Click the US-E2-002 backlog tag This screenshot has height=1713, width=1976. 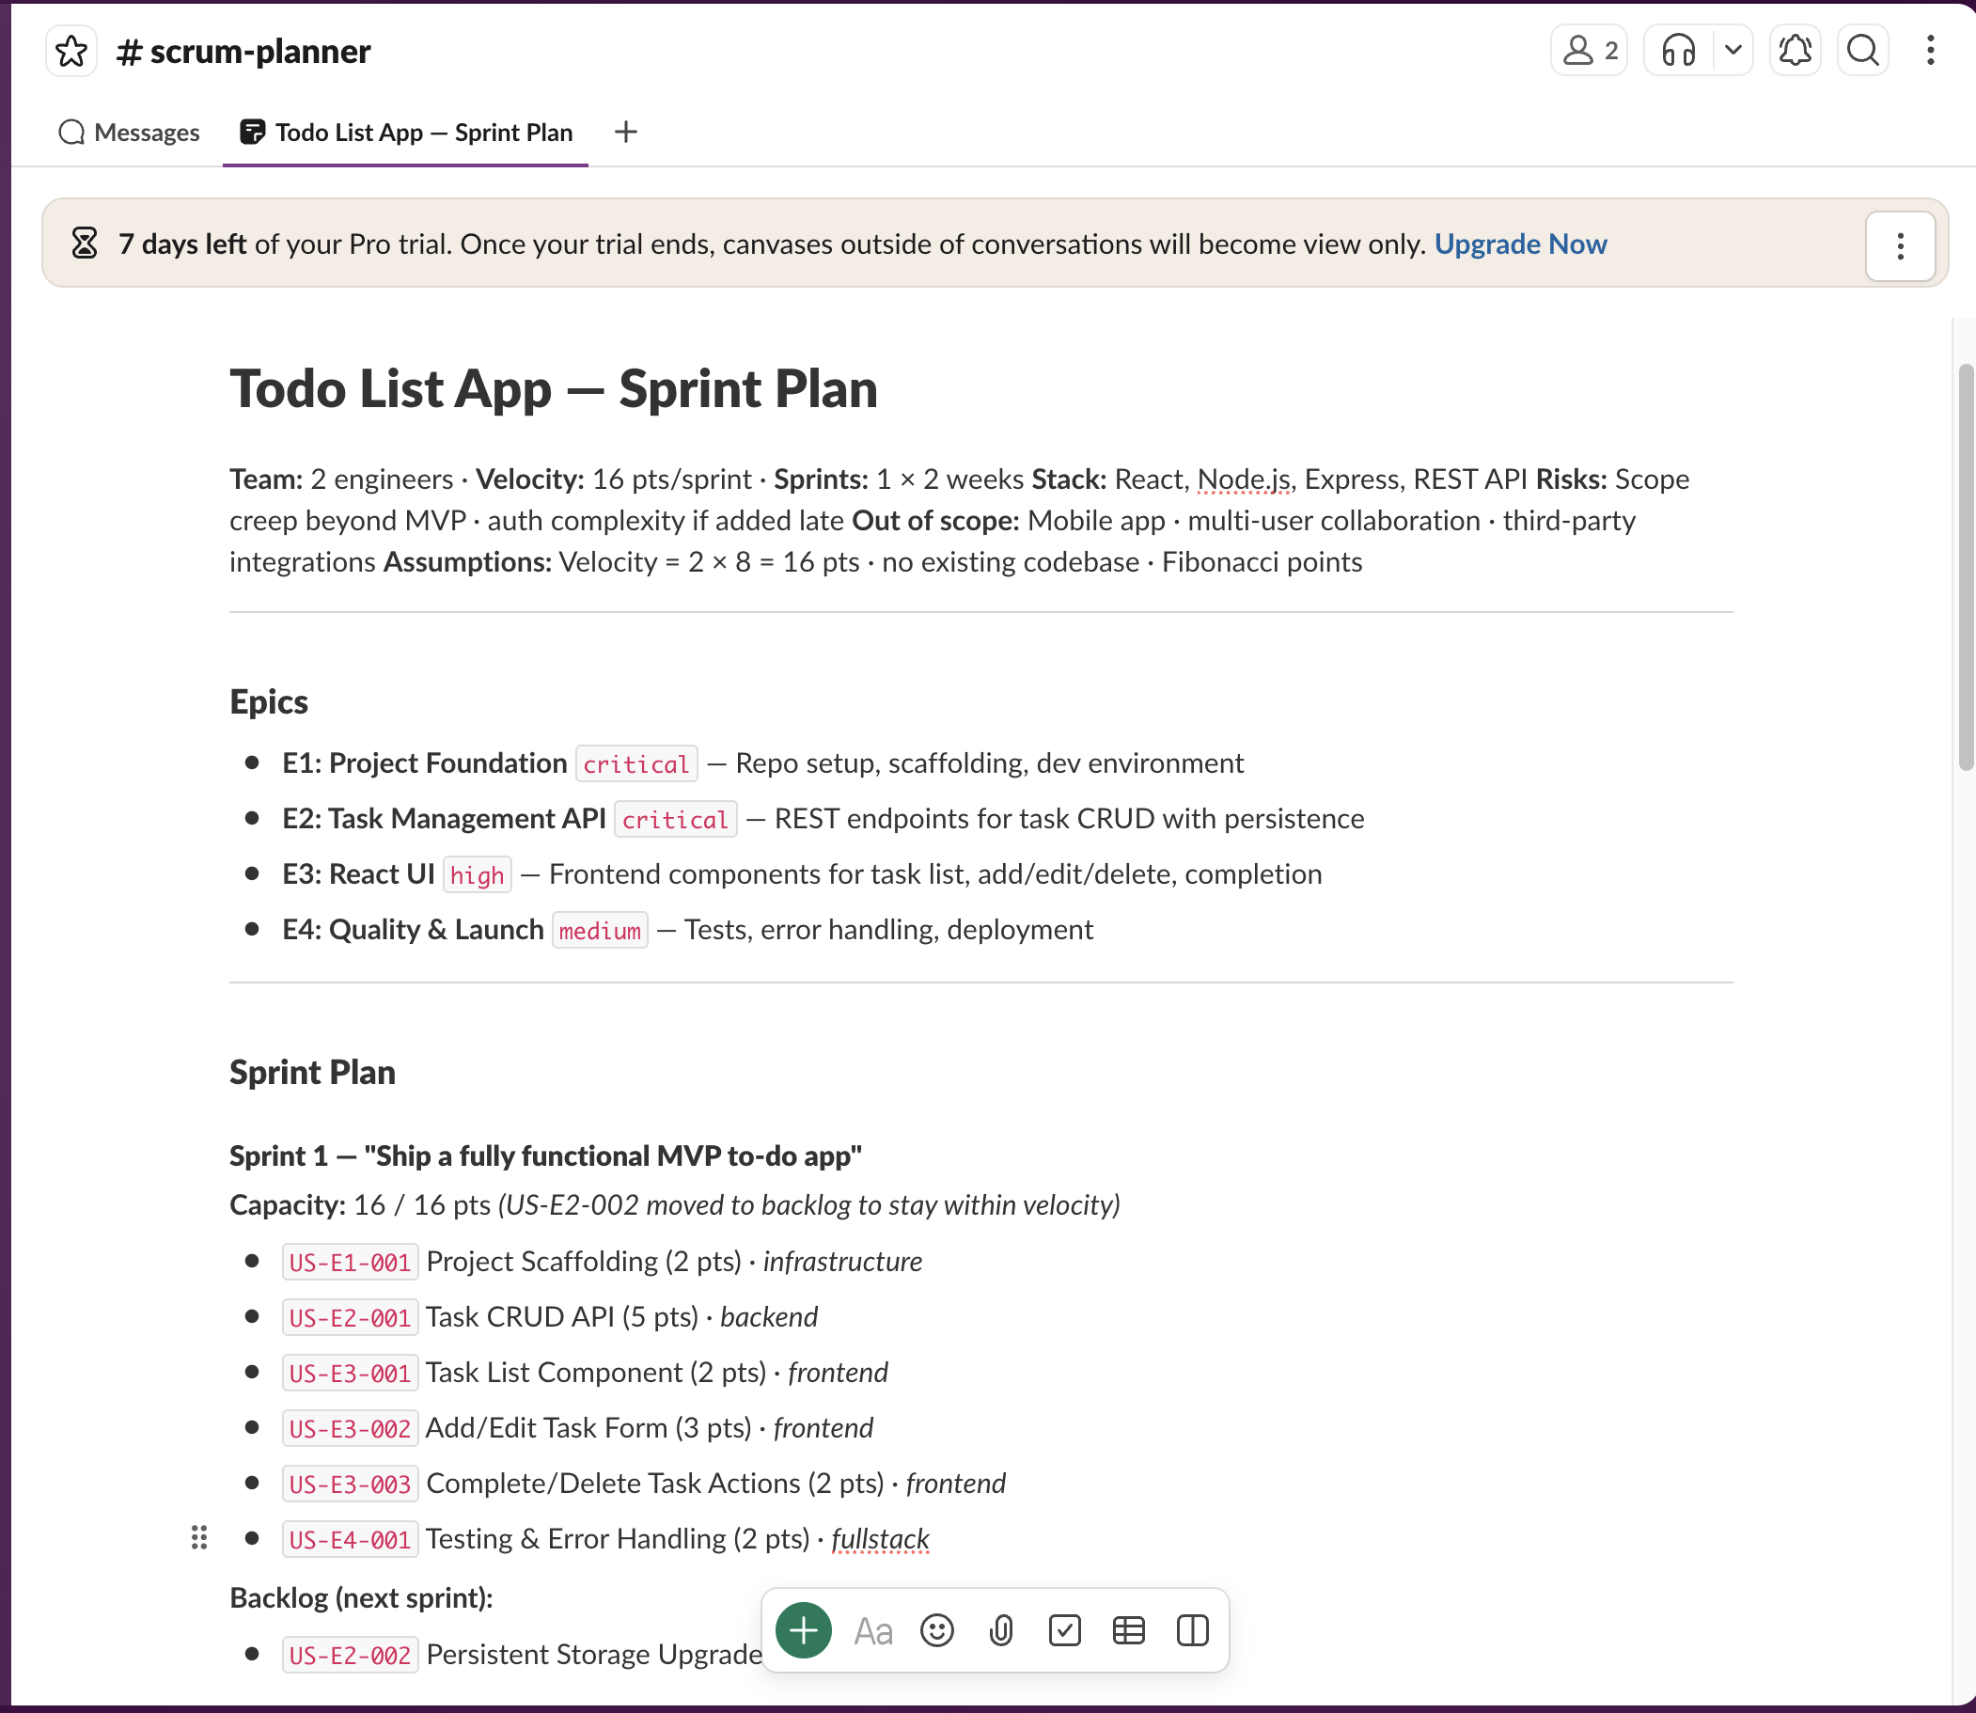350,1655
